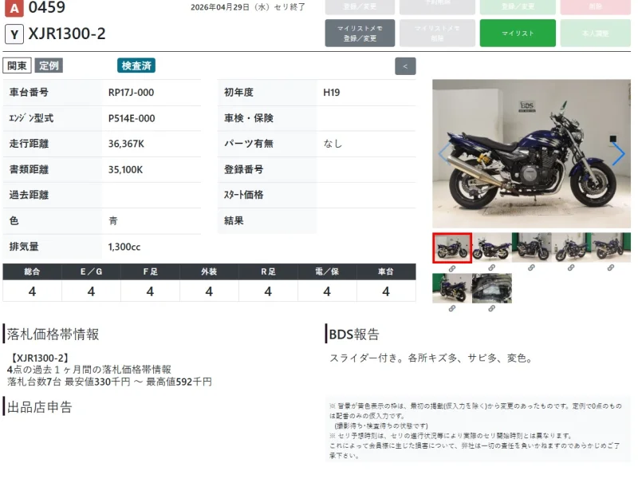Click link icon under front-left angled bike thumbnail
Screen dimensions: 638x479
571,267
